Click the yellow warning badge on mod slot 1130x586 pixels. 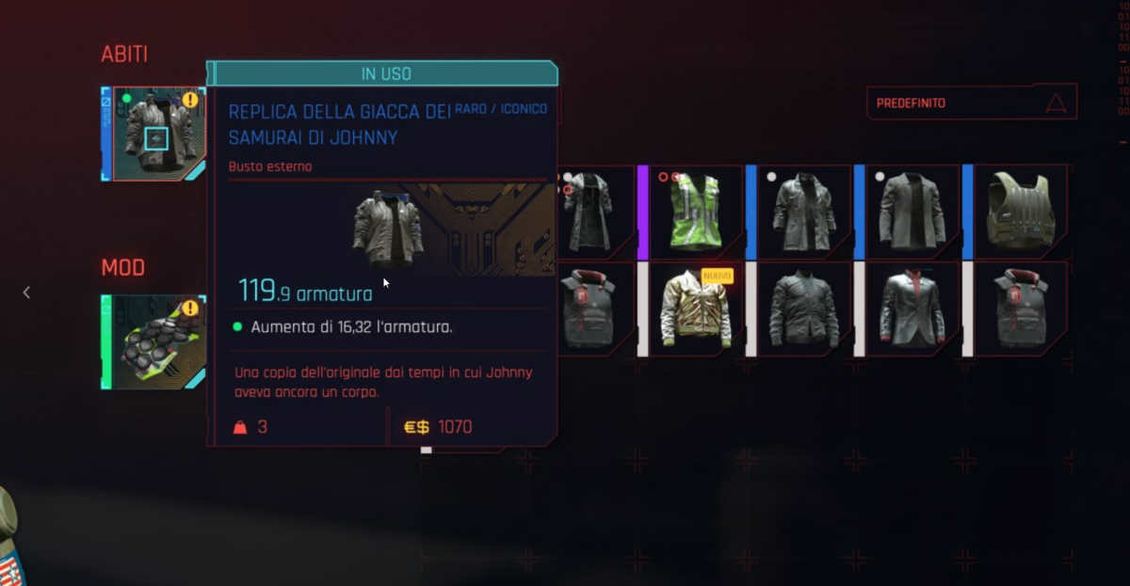point(191,308)
